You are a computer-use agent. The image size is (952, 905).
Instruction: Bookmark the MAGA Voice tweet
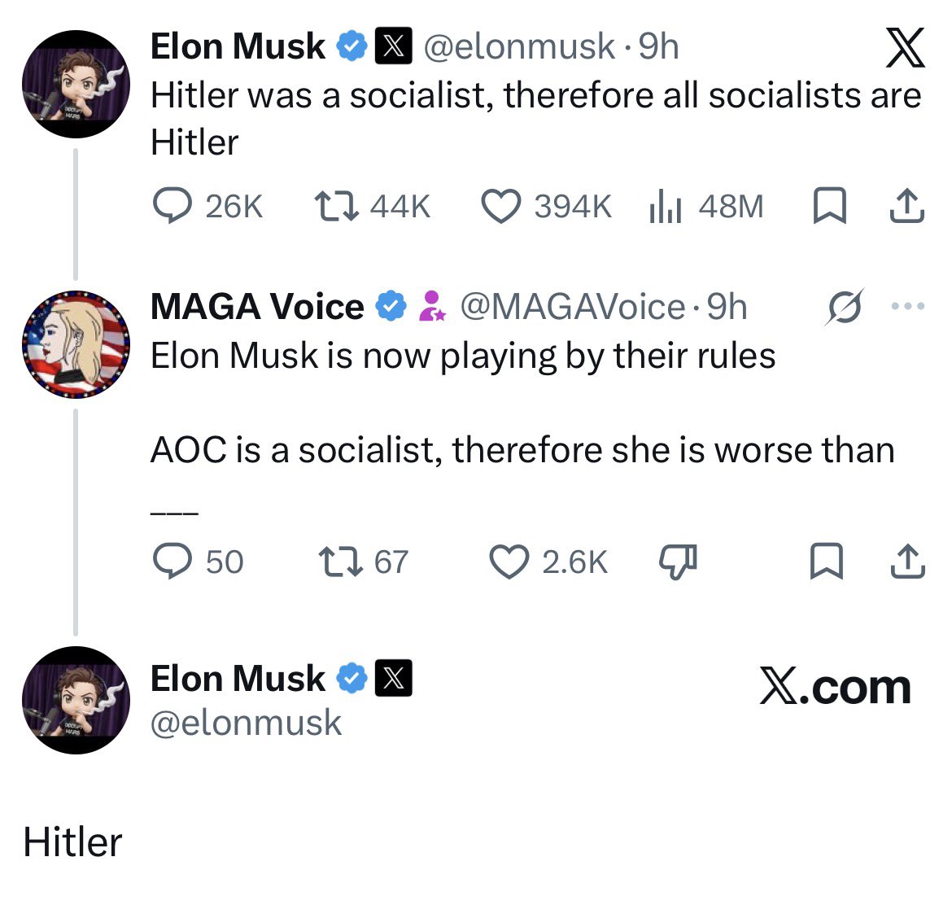[827, 562]
